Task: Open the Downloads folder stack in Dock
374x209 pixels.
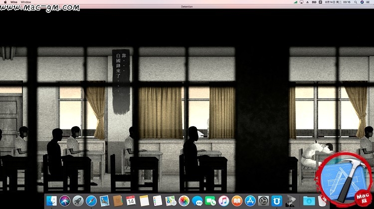Action: pos(309,201)
